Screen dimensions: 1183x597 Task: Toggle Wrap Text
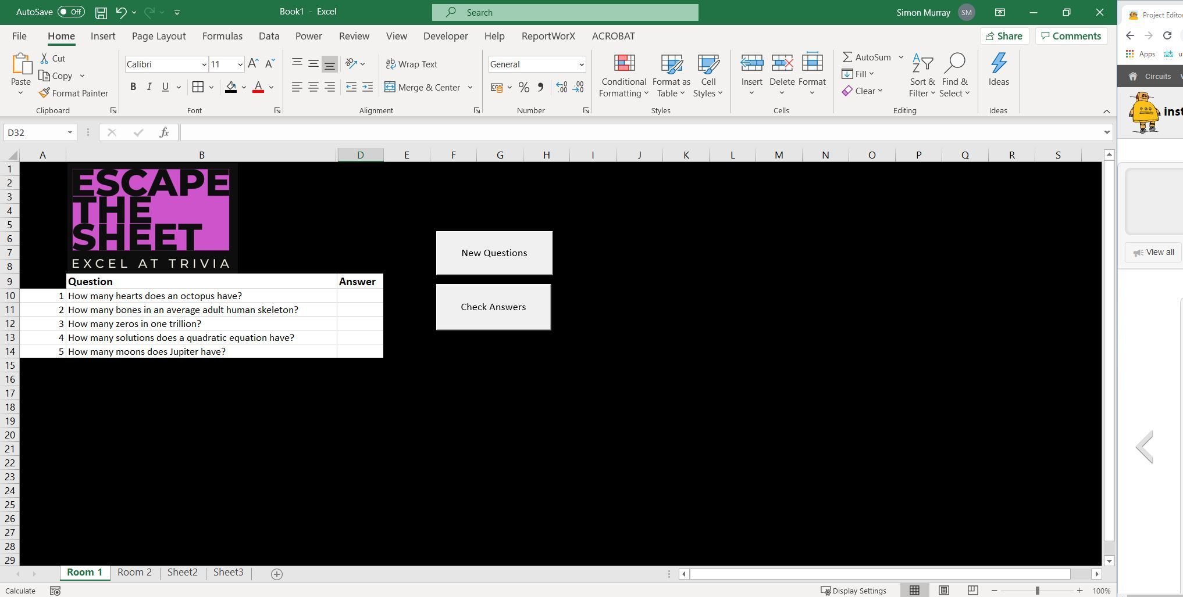point(411,64)
